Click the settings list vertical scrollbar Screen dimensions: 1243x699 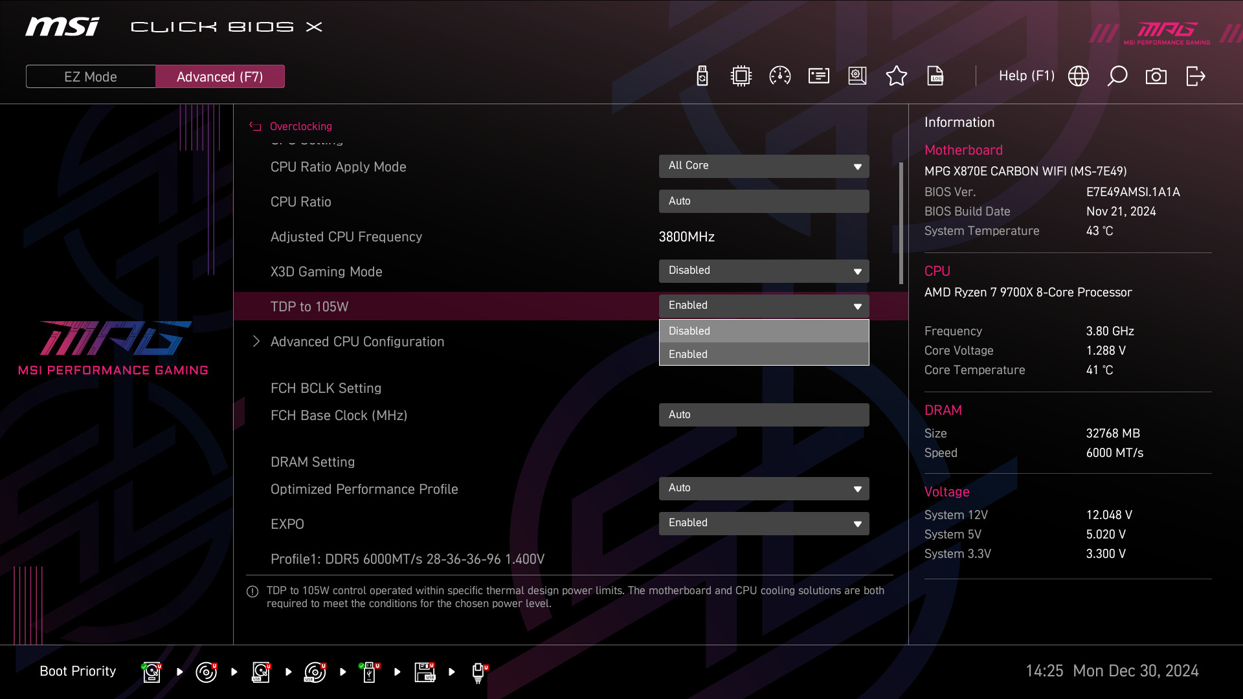pos(901,223)
